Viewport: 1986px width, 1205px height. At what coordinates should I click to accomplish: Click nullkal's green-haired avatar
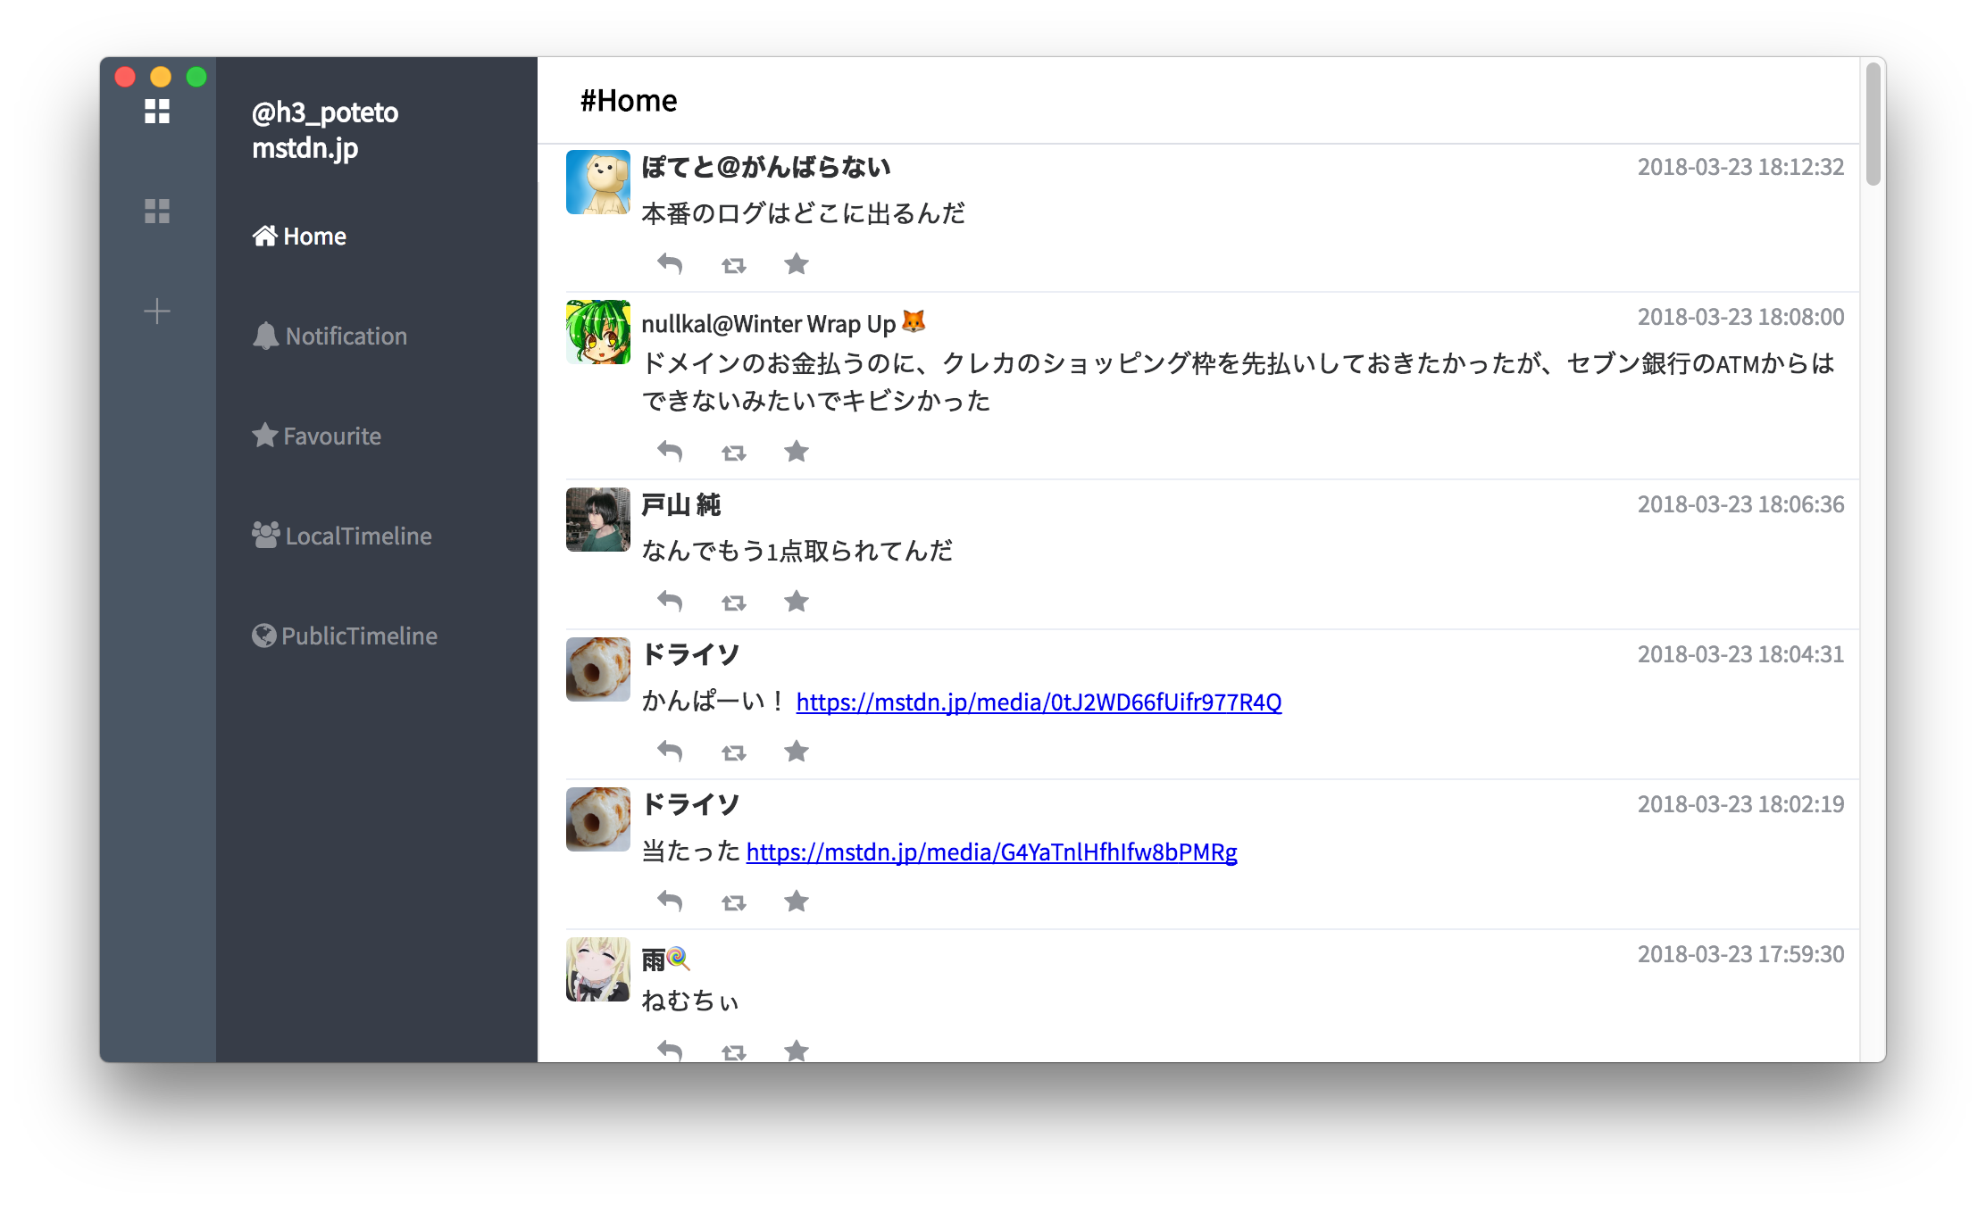(x=597, y=332)
